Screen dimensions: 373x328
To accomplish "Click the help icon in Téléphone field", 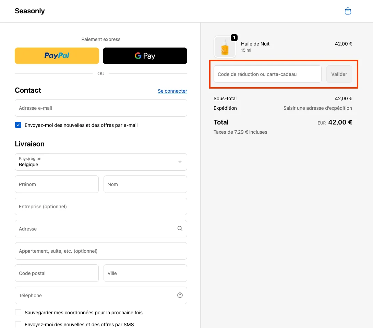I will coord(180,295).
